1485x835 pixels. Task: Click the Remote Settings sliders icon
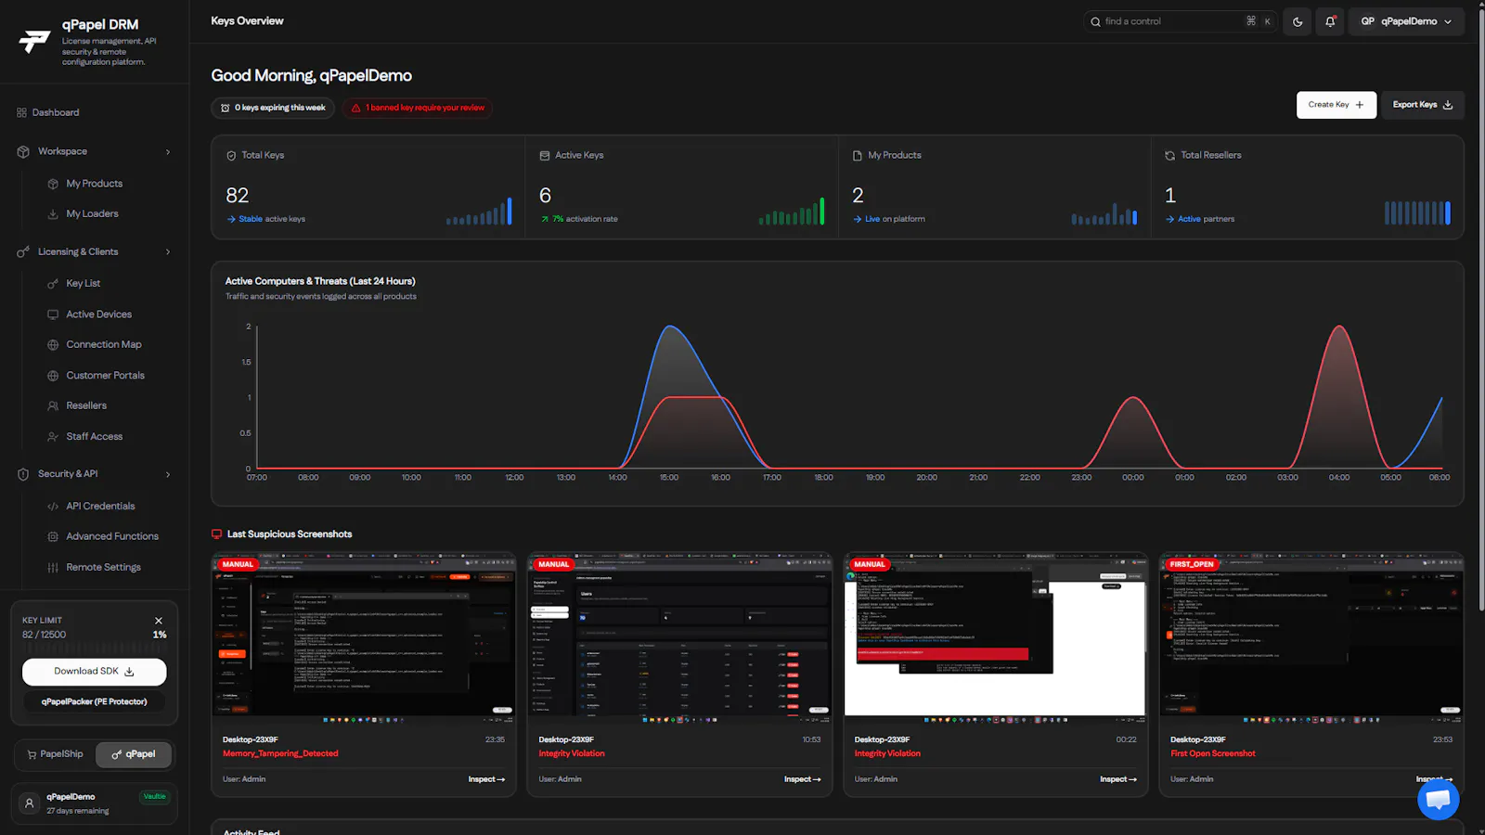53,567
